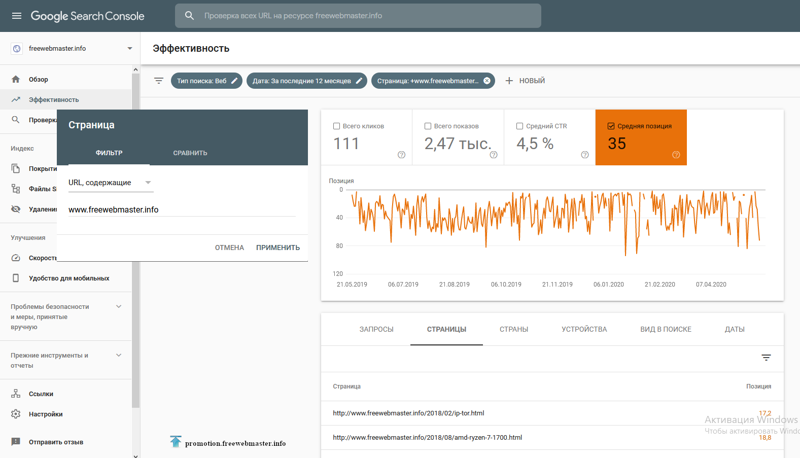Select Обзор in sidebar
The image size is (800, 458).
point(66,79)
